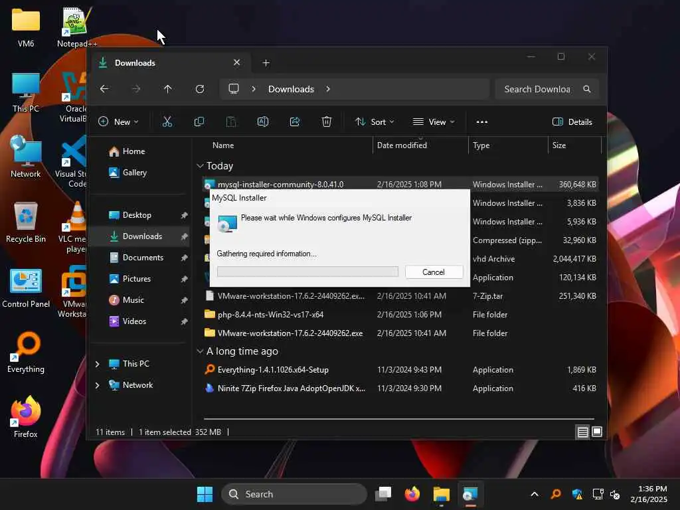Click the Search Downloads field

click(547, 89)
